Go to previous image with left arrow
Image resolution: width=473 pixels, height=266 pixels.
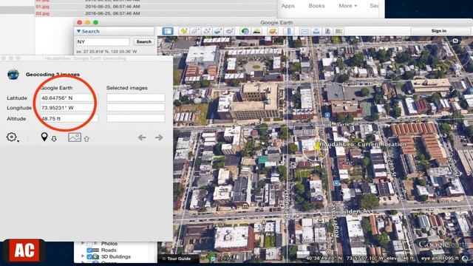click(x=142, y=137)
